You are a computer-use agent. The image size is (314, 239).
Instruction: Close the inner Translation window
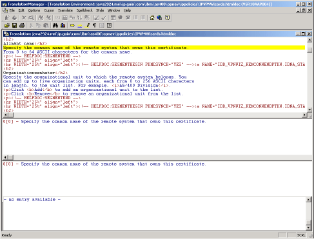pyautogui.click(x=309, y=33)
